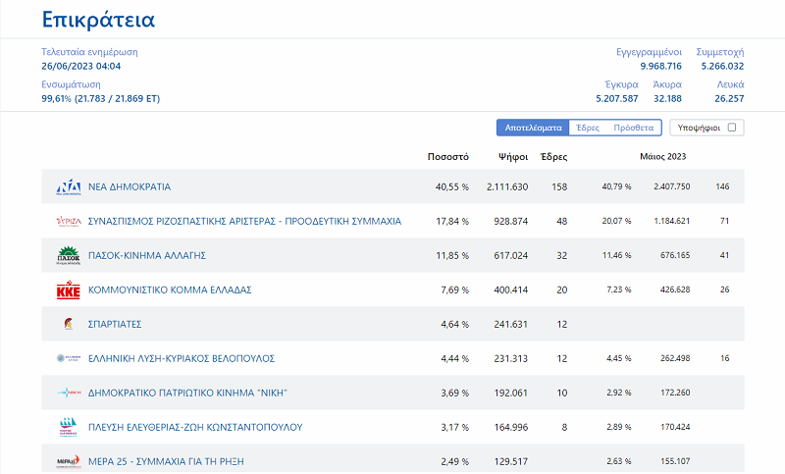Click ΝΙΚΗ percentage 3,69 %

point(454,393)
